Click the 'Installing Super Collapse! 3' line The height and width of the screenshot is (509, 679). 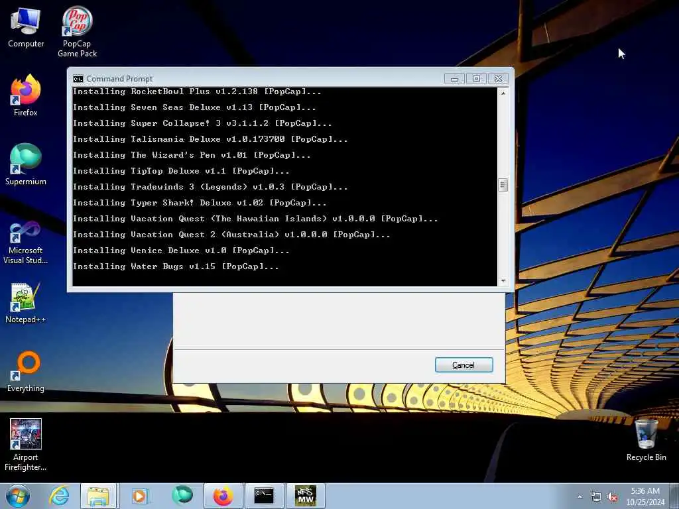click(202, 123)
